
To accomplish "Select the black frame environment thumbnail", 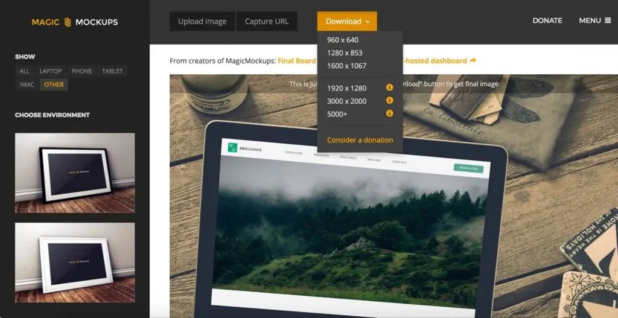I will [75, 173].
